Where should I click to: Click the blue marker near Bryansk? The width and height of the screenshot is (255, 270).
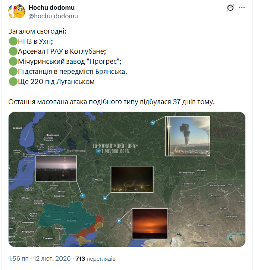82,195
